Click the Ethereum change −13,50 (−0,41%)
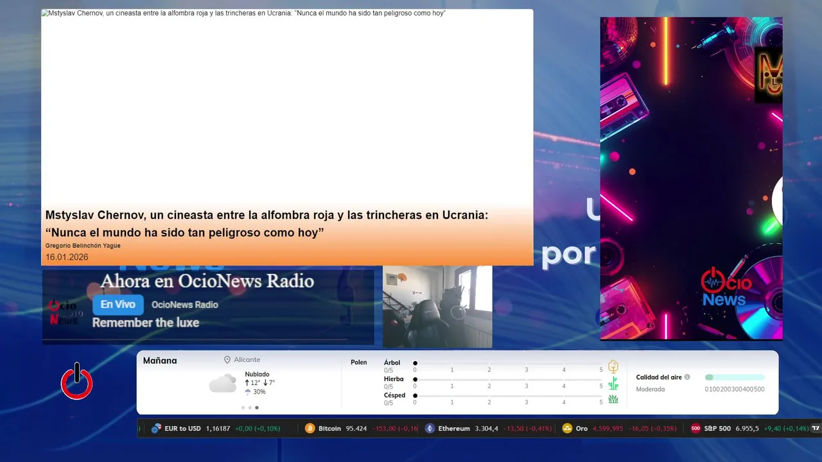 click(x=527, y=429)
